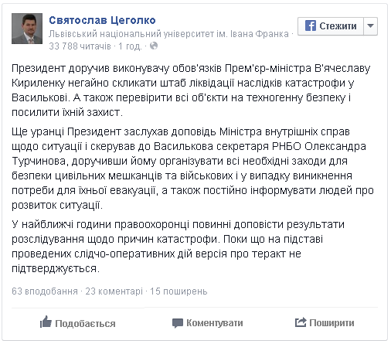Image resolution: width=391 pixels, height=344 pixels.
Task: Click the globe public-visibility icon
Action: (x=154, y=46)
